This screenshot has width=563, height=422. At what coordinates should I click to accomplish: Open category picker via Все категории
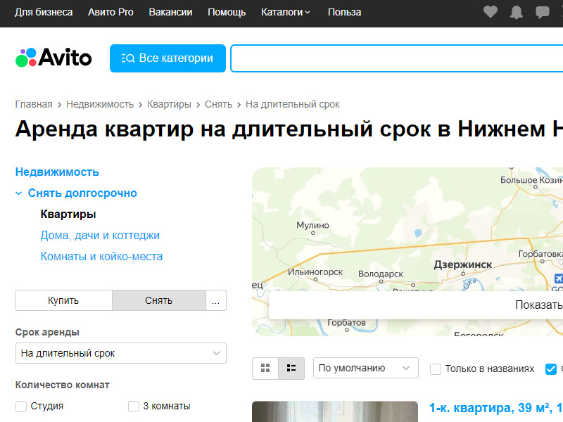pos(167,58)
